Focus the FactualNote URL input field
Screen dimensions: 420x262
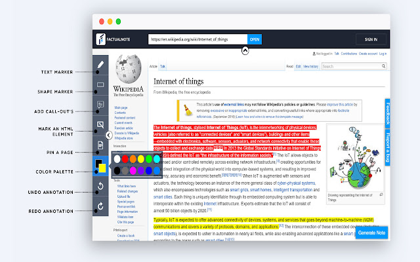[198, 39]
